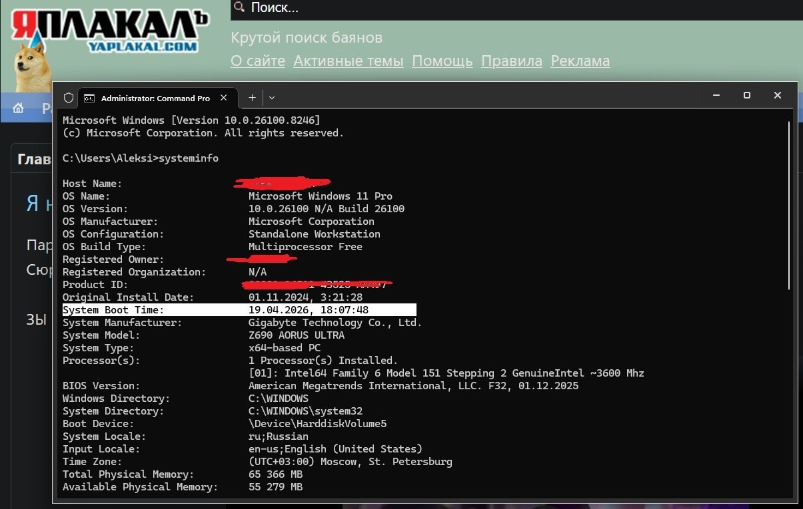803x509 pixels.
Task: Click the search magnifier icon on Yaplakal site
Action: [239, 8]
